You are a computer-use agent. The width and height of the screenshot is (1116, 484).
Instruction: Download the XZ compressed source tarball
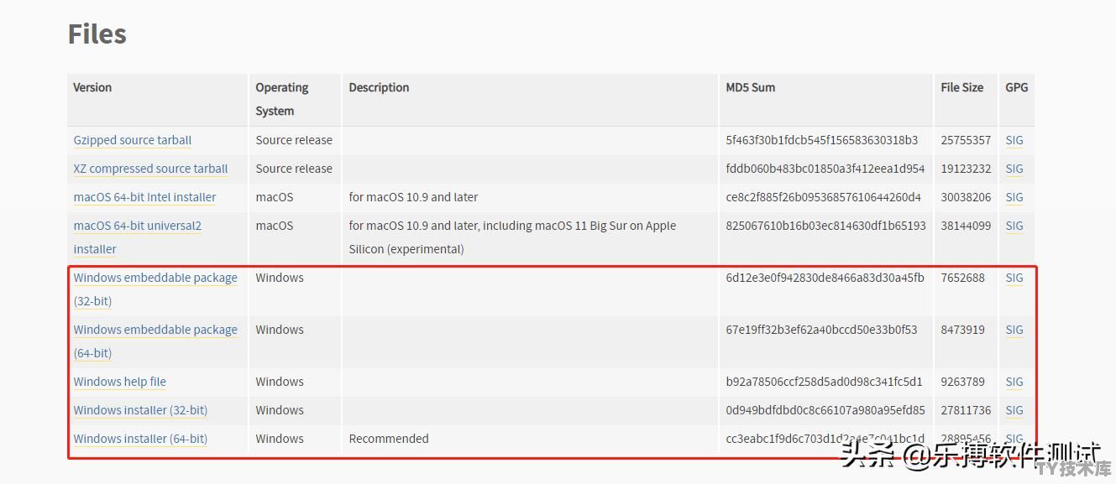(150, 169)
